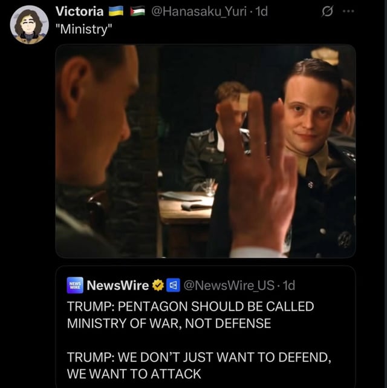Click the 1d timestamp on quoted post
The width and height of the screenshot is (387, 388).
pyautogui.click(x=288, y=285)
